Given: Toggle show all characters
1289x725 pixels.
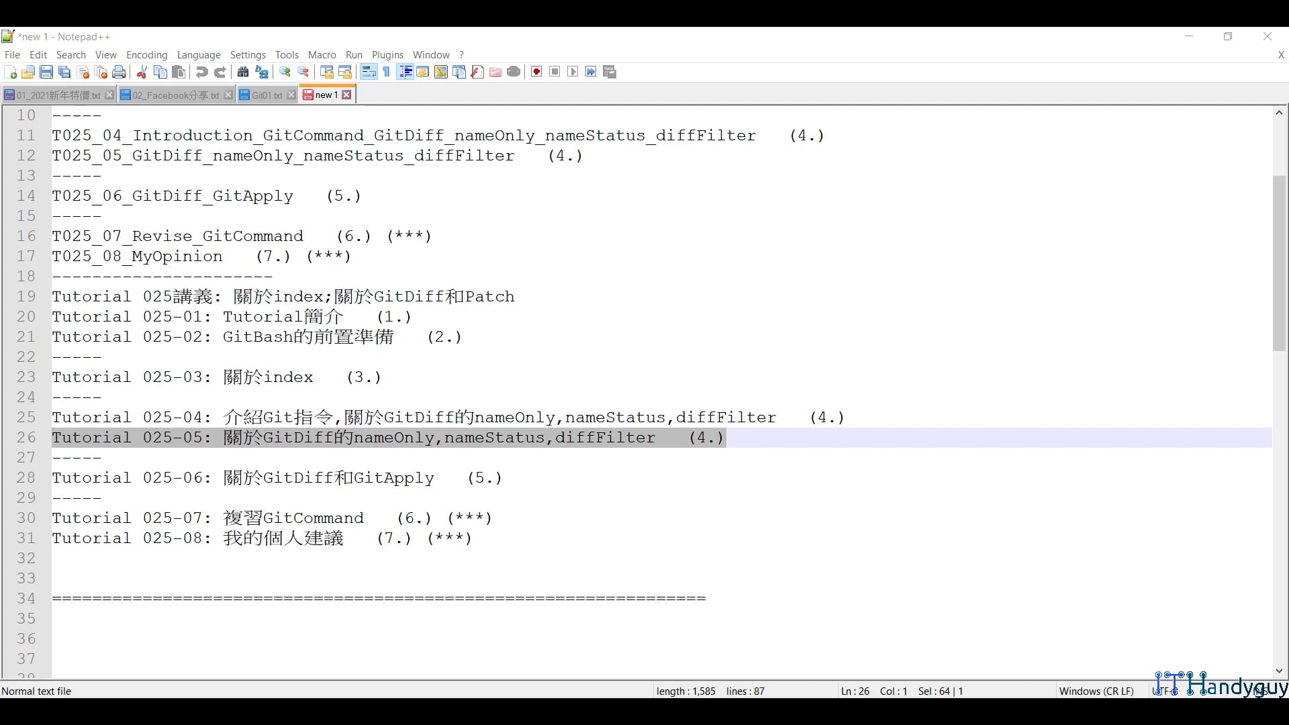Looking at the screenshot, I should (387, 72).
